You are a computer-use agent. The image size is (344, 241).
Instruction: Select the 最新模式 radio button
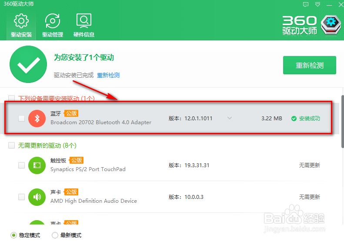coord(55,235)
